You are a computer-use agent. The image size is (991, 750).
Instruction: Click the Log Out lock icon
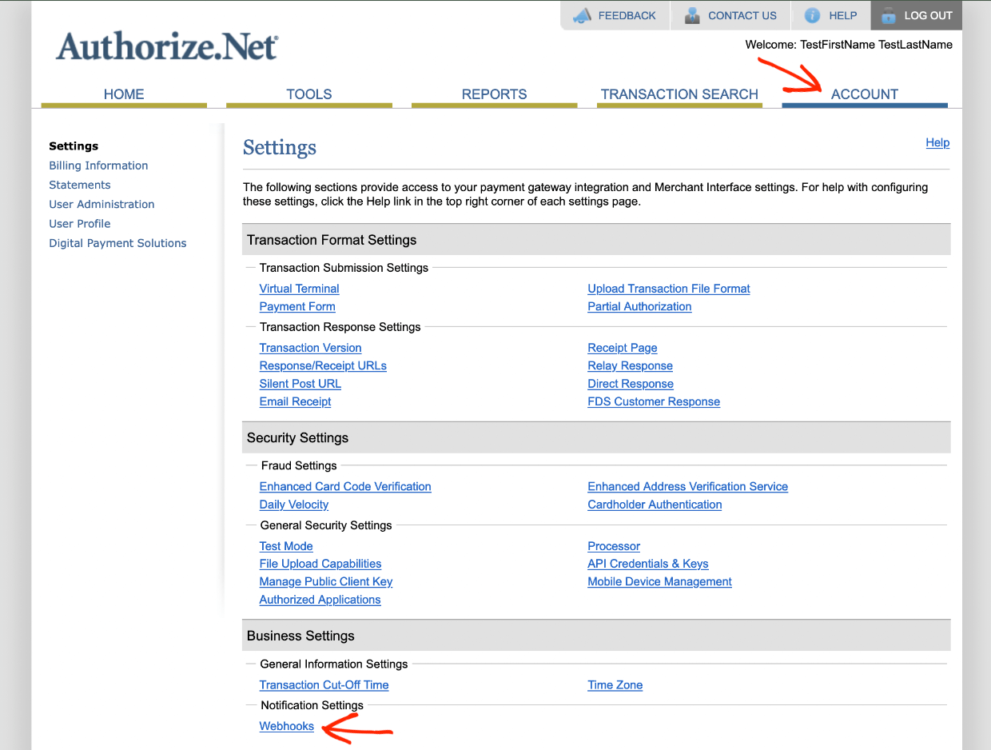click(x=889, y=15)
